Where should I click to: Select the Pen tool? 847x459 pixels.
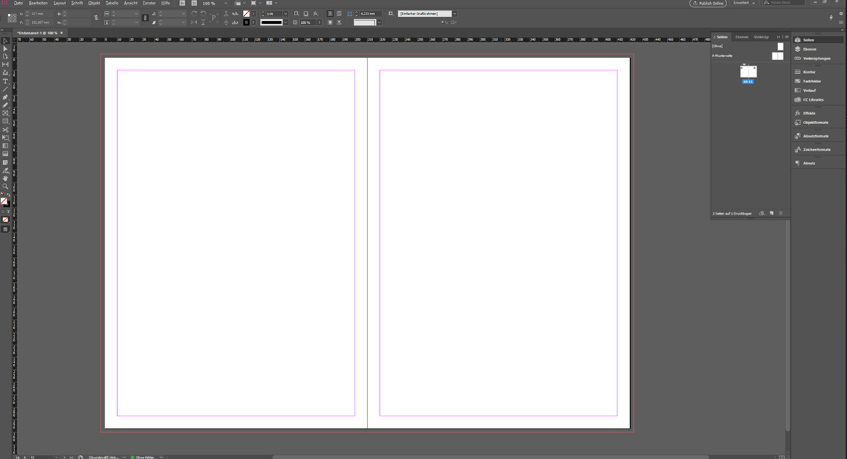5,97
